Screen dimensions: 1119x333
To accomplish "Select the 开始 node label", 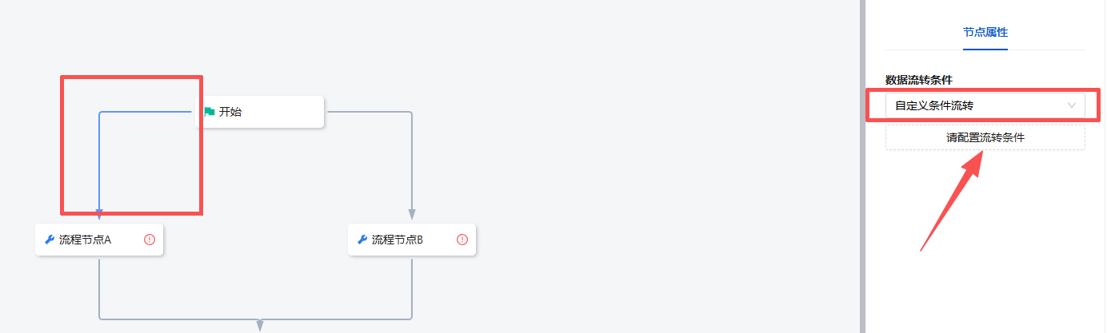I will pyautogui.click(x=230, y=112).
